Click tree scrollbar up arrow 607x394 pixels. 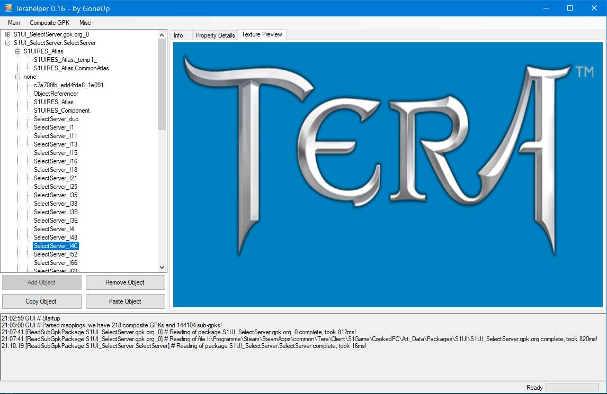tap(162, 35)
